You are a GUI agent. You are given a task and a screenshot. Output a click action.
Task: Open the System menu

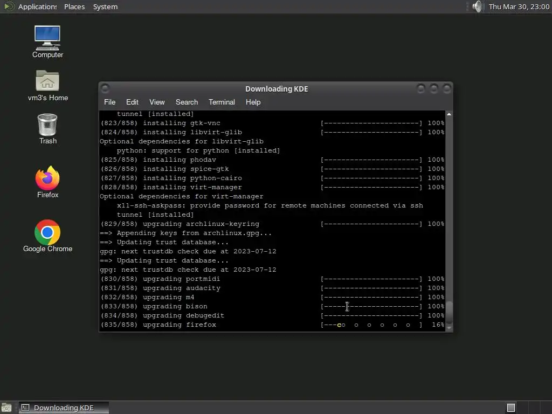click(105, 6)
